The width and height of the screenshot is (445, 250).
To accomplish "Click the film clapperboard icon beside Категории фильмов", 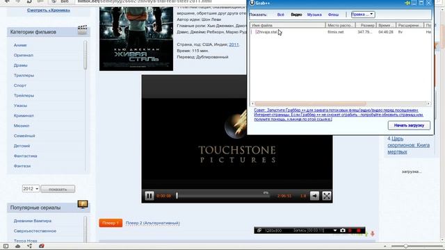I will (x=82, y=30).
